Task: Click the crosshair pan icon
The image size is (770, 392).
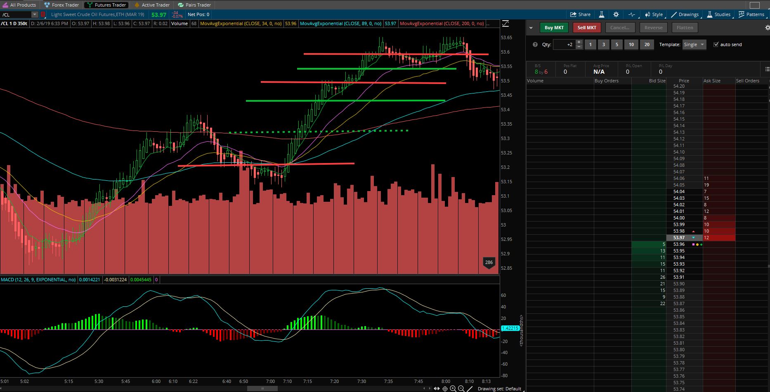Action: [x=445, y=388]
